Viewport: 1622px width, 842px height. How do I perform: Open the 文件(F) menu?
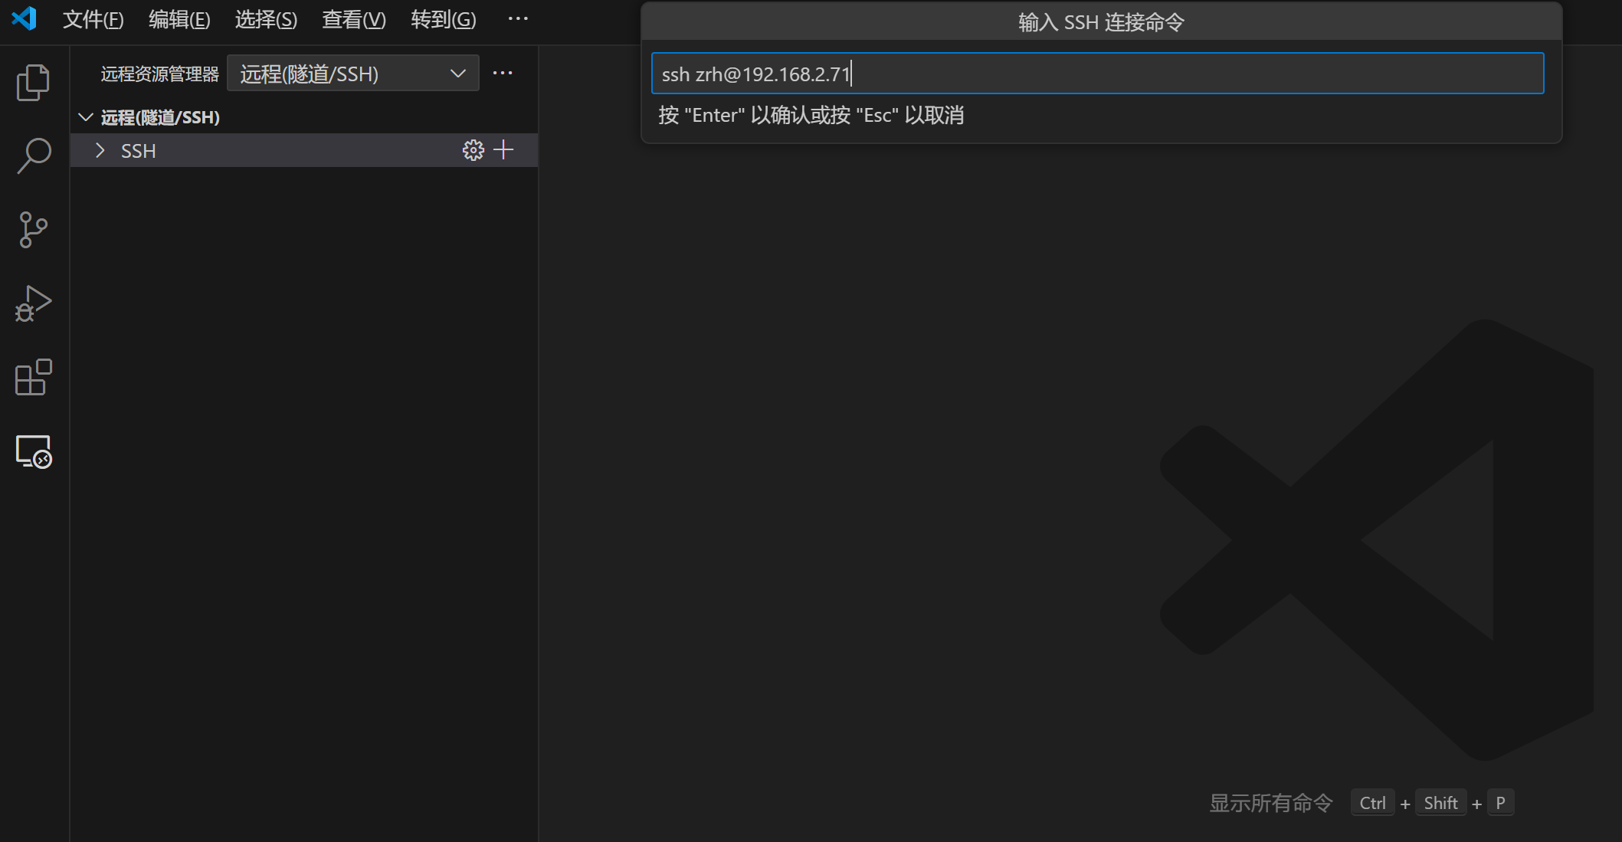93,19
